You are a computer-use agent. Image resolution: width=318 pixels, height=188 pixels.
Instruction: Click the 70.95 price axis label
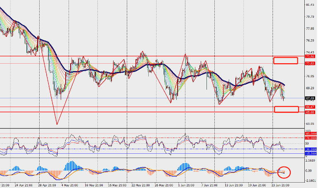310,76
